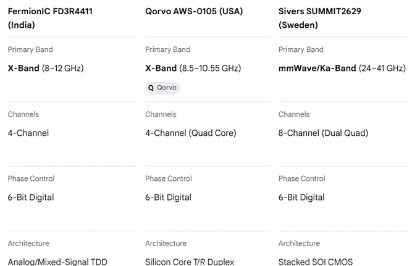
Task: Select the FermionIC FD3R4411 (India) heading
Action: pyautogui.click(x=50, y=18)
